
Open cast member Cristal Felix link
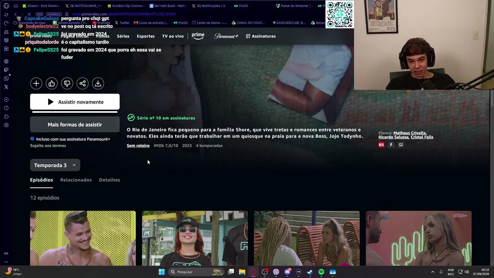pos(422,137)
